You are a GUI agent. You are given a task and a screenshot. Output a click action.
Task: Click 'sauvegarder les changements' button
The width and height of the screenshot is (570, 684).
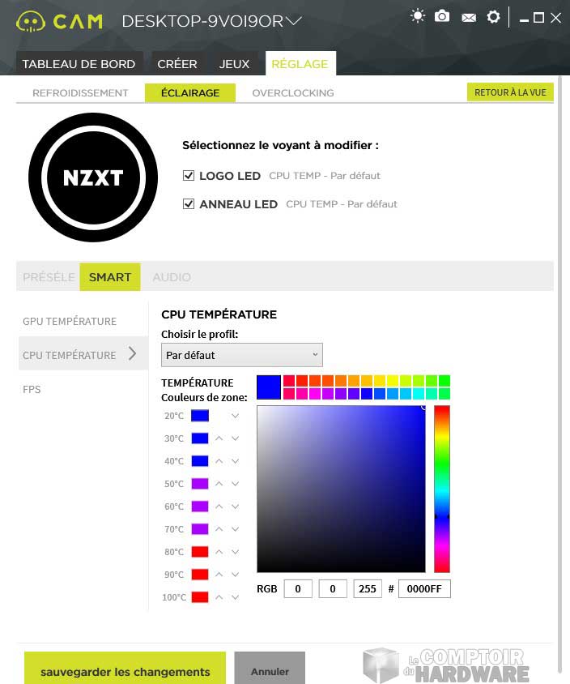coord(125,671)
